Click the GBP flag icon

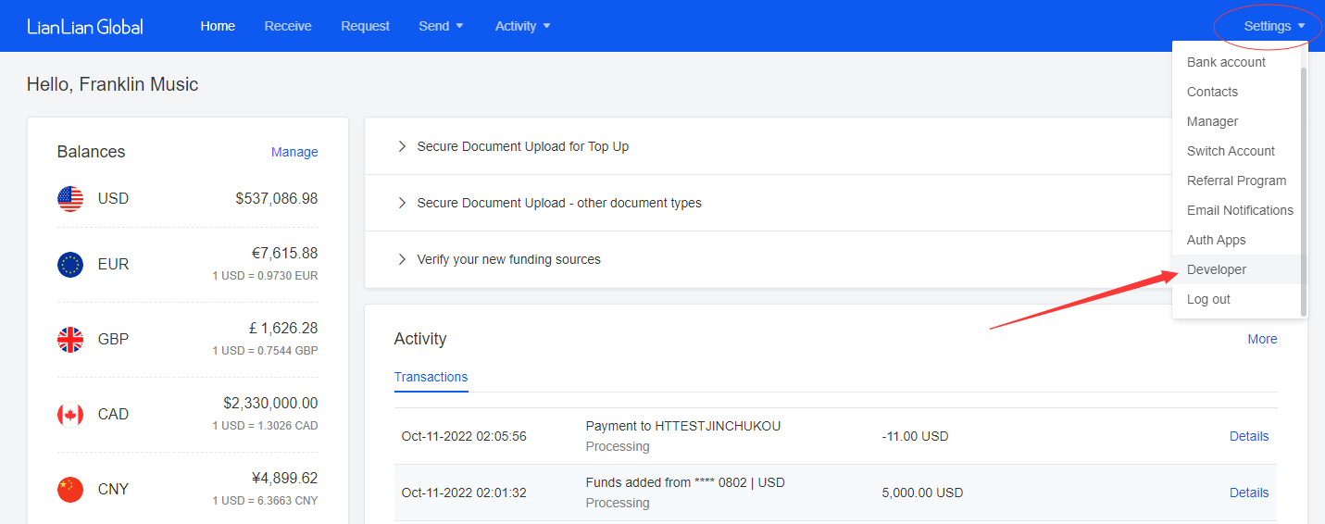pyautogui.click(x=70, y=340)
